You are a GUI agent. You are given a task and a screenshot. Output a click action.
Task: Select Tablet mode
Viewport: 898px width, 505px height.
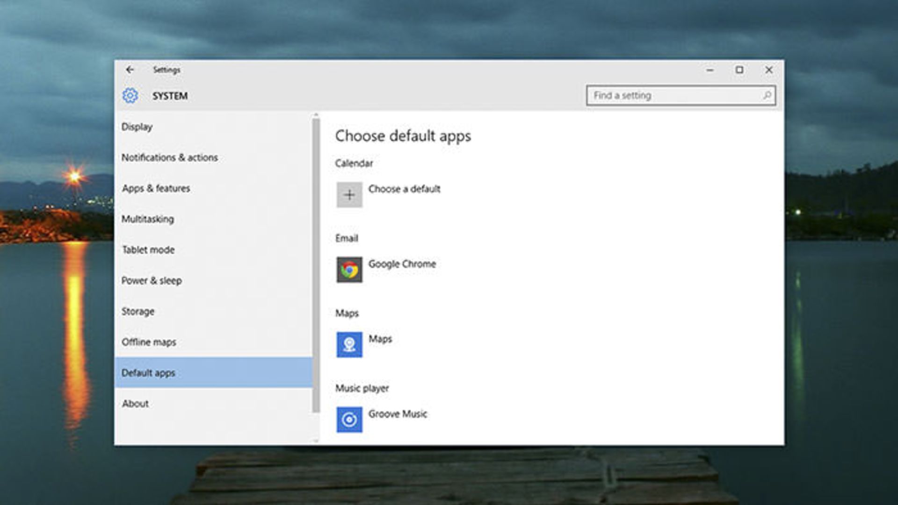tap(213, 249)
